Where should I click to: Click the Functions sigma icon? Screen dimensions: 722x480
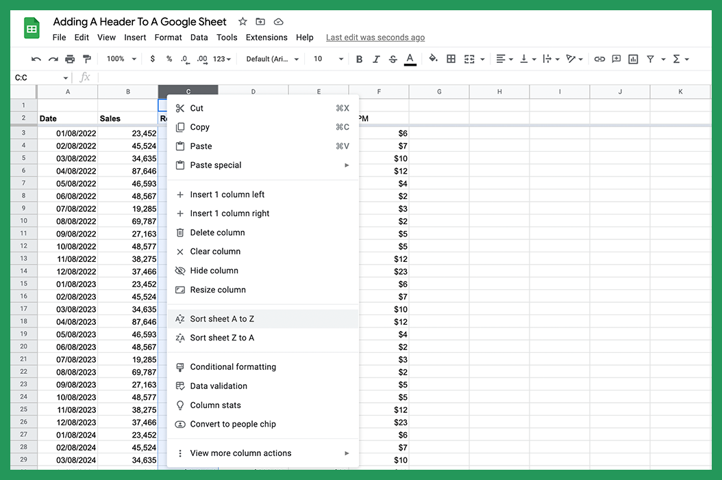click(677, 59)
